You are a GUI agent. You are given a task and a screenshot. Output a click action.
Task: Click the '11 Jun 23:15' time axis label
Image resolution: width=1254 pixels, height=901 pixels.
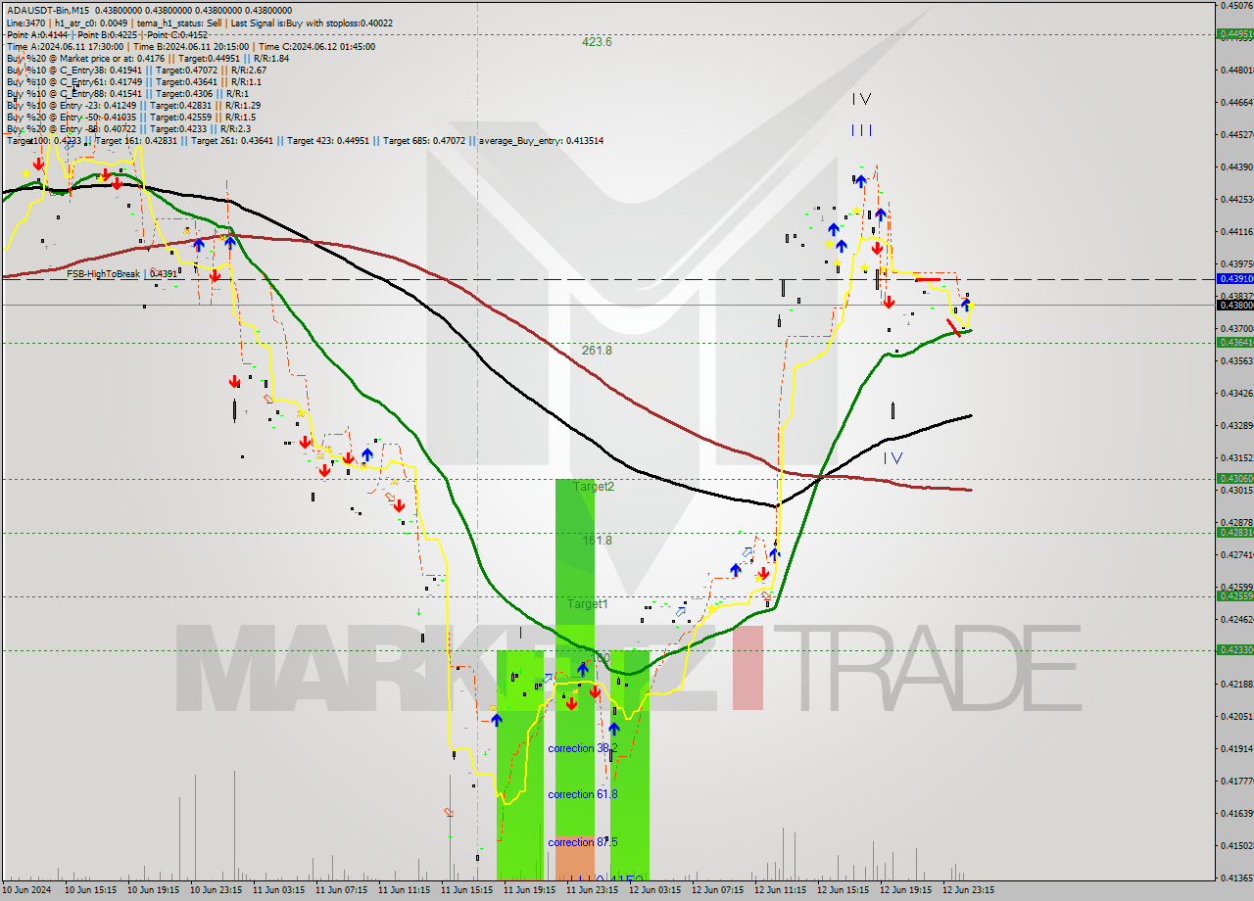tap(593, 891)
